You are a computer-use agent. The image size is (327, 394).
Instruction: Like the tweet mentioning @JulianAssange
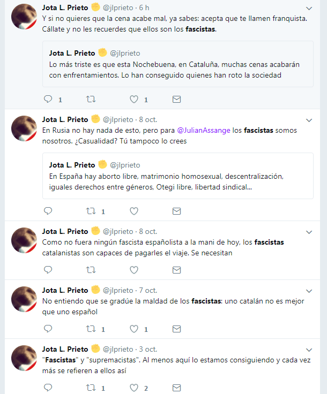pyautogui.click(x=134, y=211)
